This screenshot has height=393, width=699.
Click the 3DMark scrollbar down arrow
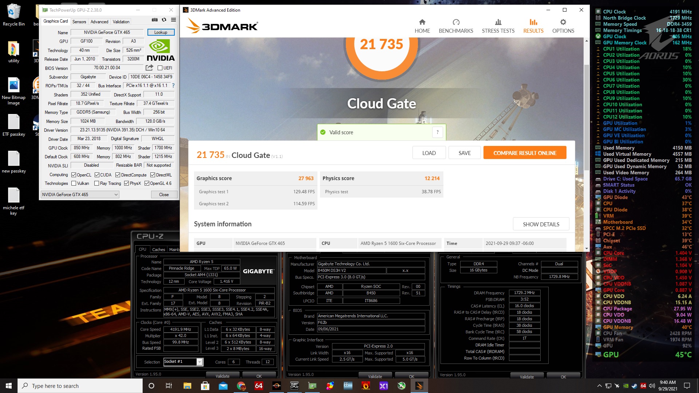pyautogui.click(x=586, y=249)
